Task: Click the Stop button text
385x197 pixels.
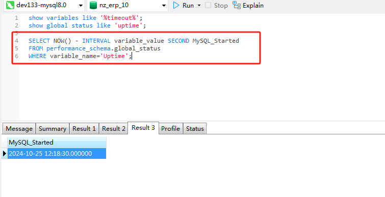Action: click(221, 6)
